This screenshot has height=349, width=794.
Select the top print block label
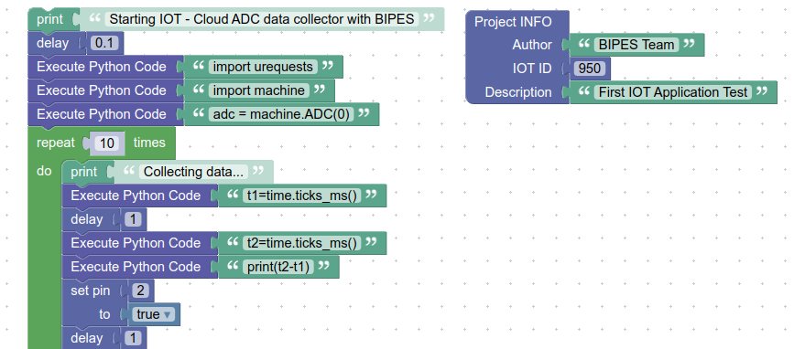click(49, 19)
